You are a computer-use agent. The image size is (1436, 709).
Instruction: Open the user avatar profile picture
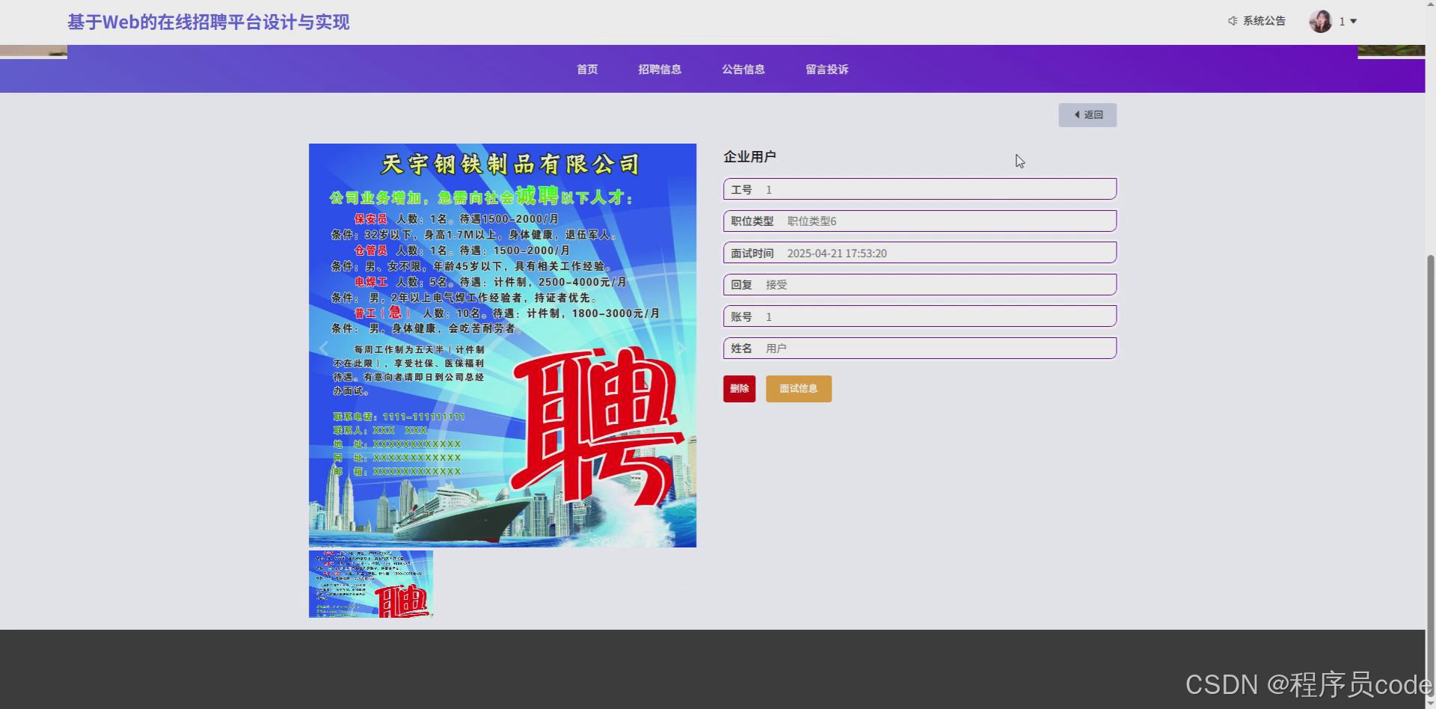(x=1321, y=21)
